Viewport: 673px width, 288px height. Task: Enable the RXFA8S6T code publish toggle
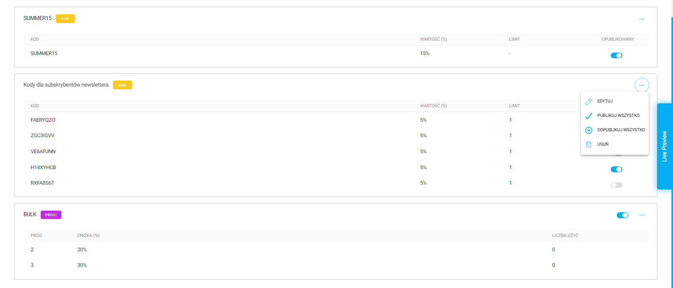click(616, 185)
